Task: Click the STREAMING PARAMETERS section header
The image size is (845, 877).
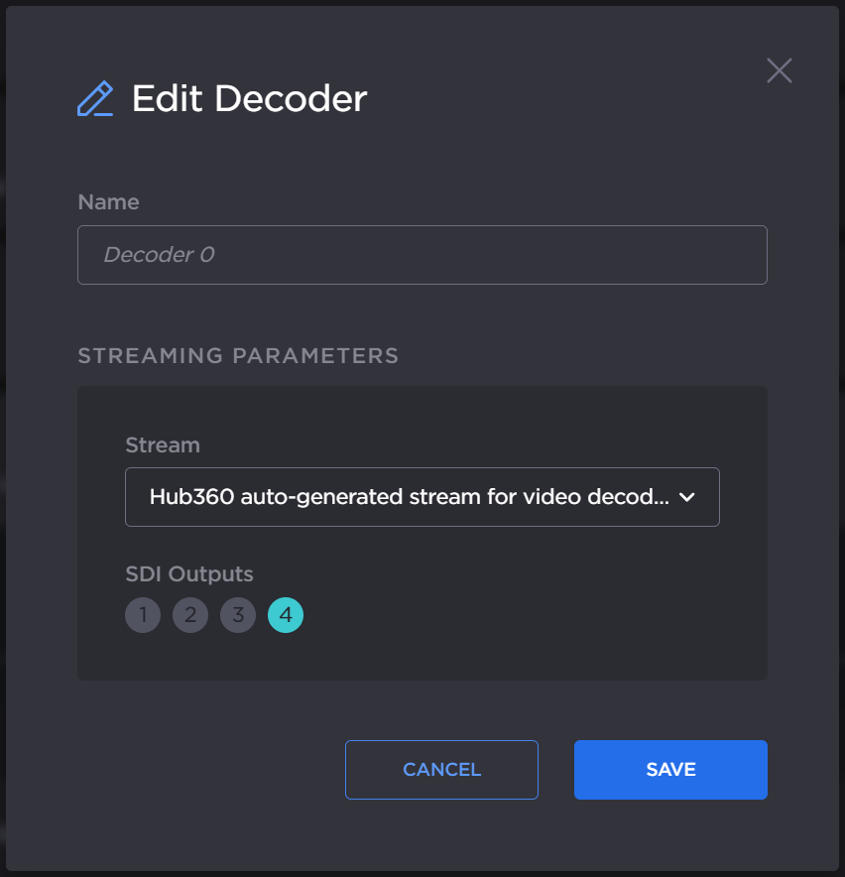Action: click(x=238, y=355)
